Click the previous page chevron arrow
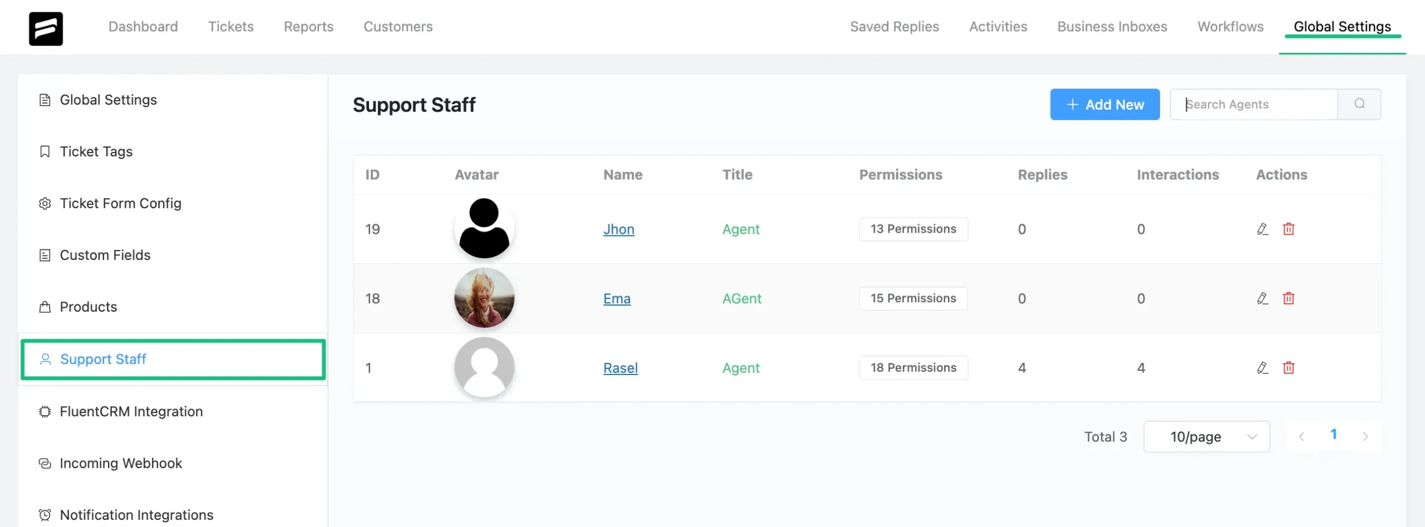1425x527 pixels. click(1301, 436)
